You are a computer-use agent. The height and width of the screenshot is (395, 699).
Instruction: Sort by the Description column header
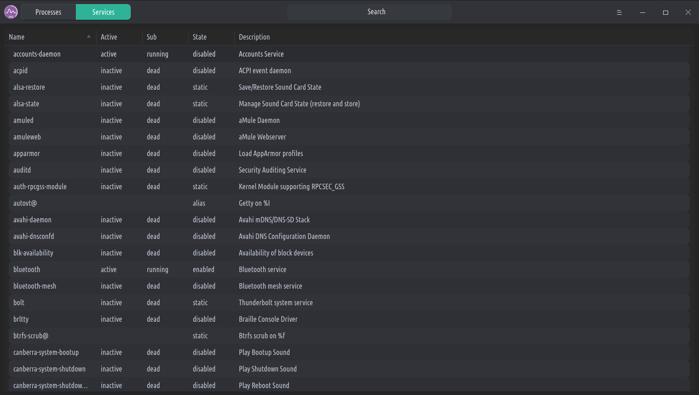pyautogui.click(x=254, y=37)
